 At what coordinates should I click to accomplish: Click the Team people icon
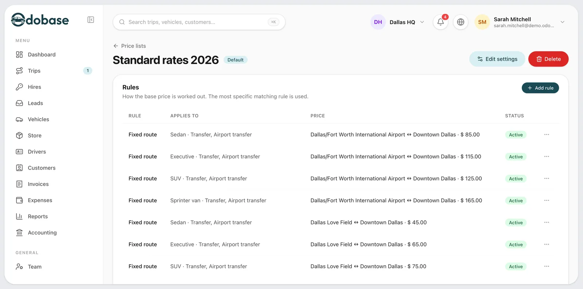point(19,267)
